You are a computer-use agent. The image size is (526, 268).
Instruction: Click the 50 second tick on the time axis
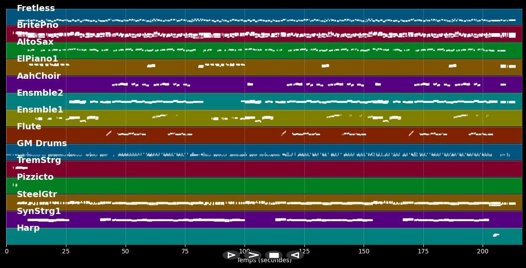[x=126, y=252]
